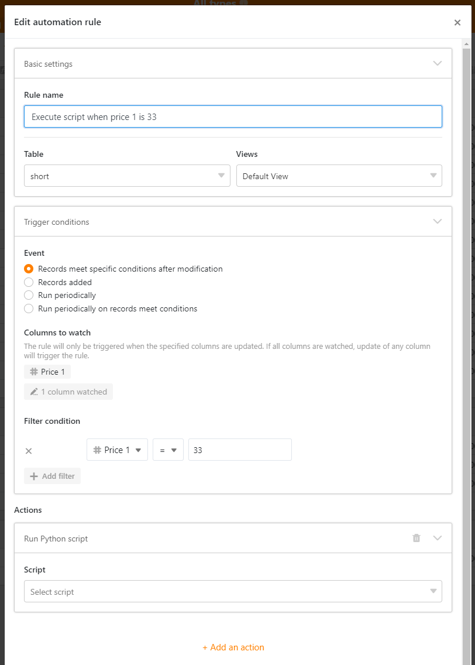Open the equals operator dropdown
The width and height of the screenshot is (475, 665).
pyautogui.click(x=168, y=450)
